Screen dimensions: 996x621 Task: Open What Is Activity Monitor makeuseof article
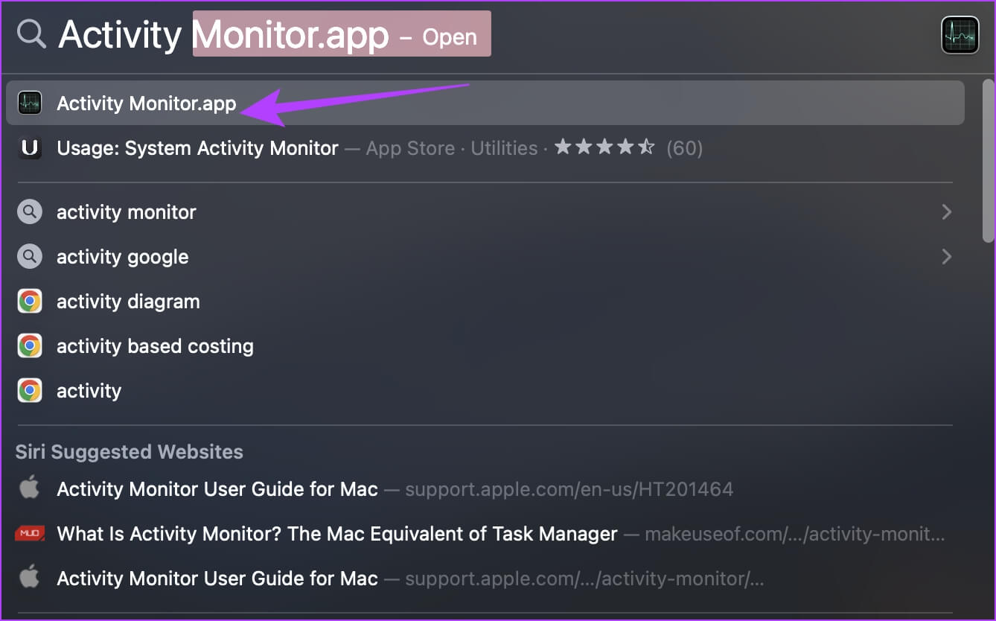click(x=485, y=534)
